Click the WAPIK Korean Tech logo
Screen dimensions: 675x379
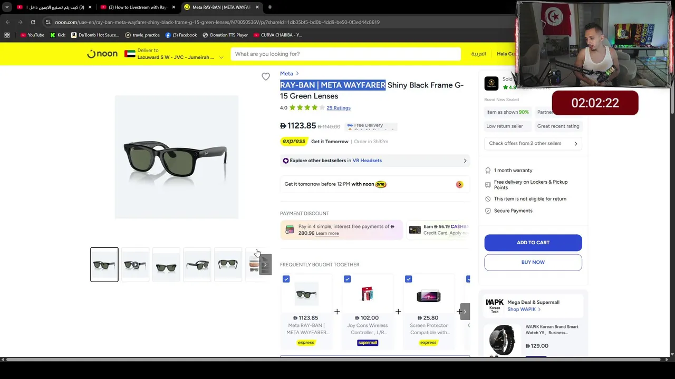(x=495, y=306)
